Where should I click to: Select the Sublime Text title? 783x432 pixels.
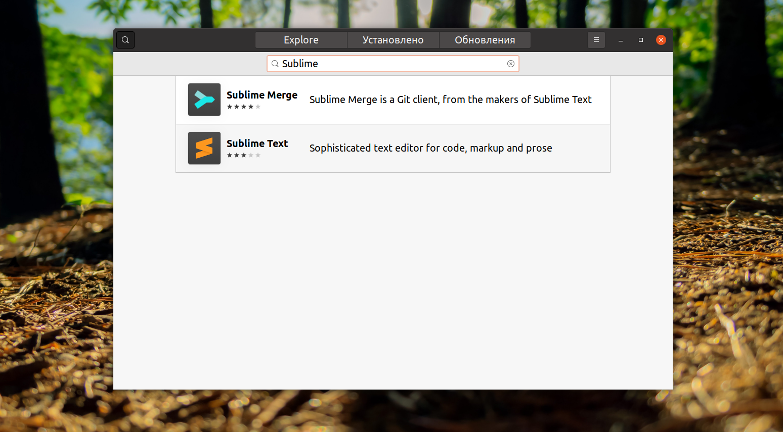257,143
